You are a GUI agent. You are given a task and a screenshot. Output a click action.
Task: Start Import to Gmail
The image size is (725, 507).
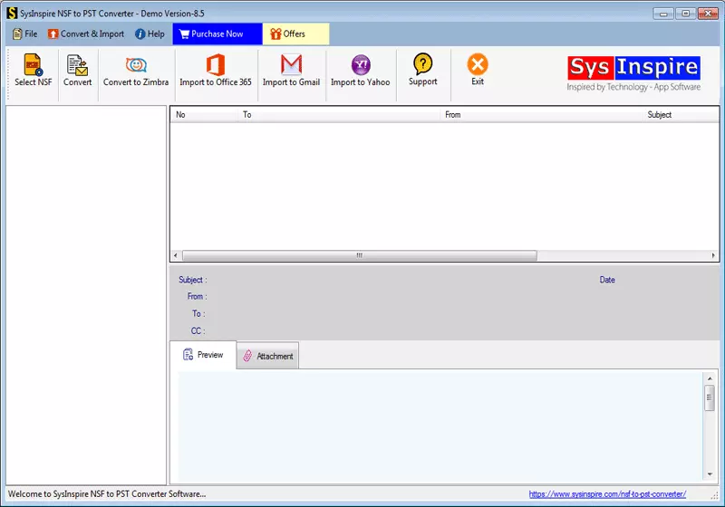[291, 71]
